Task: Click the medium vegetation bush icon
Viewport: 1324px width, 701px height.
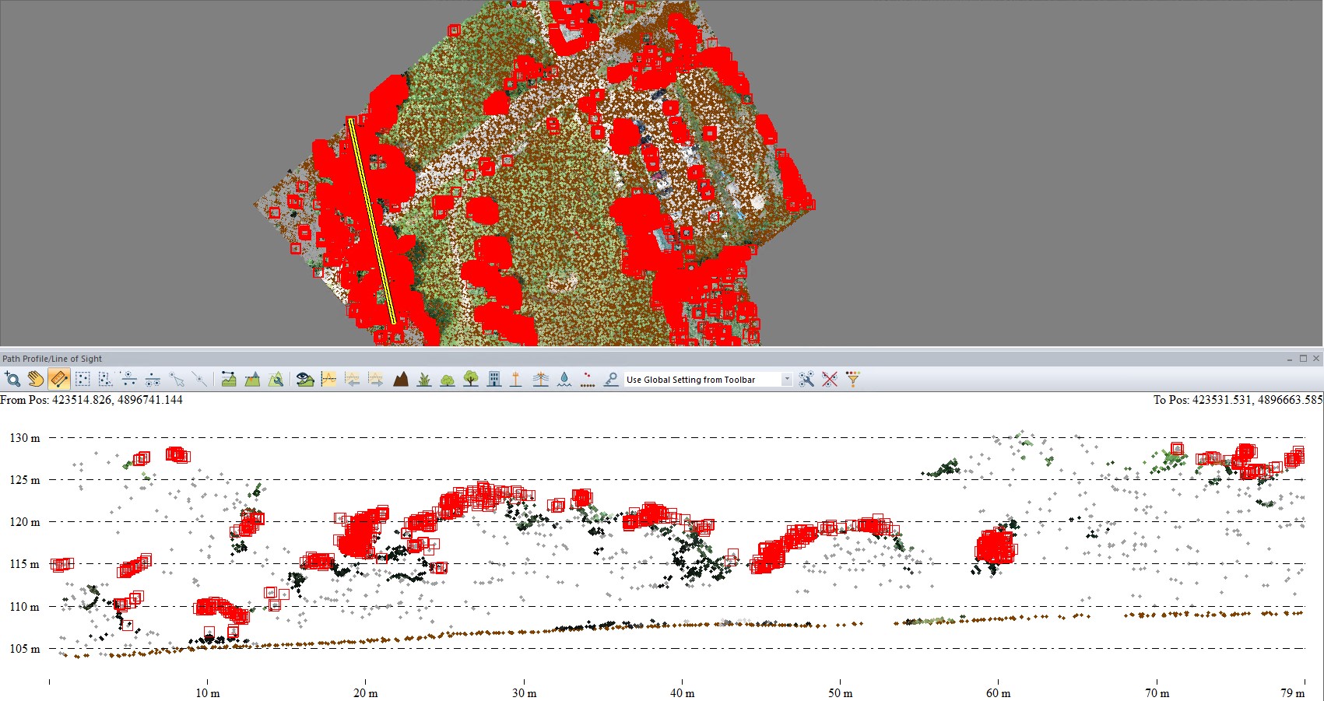Action: [x=448, y=379]
